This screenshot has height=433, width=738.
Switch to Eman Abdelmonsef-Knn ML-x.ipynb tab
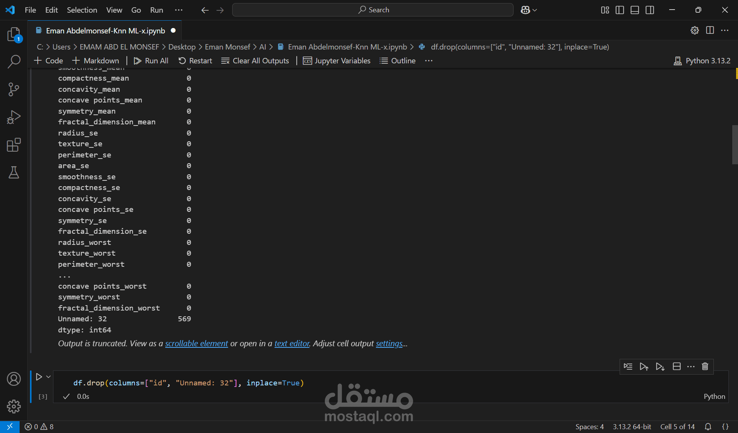[105, 31]
